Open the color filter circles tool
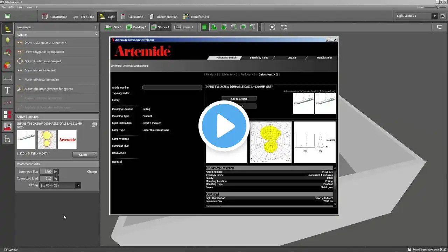 (7, 65)
